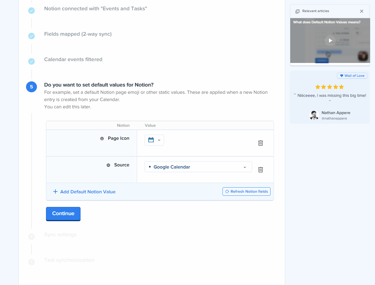The image size is (375, 285).
Task: Click the video title 'What does Default Notion Values means?'
Action: (327, 22)
